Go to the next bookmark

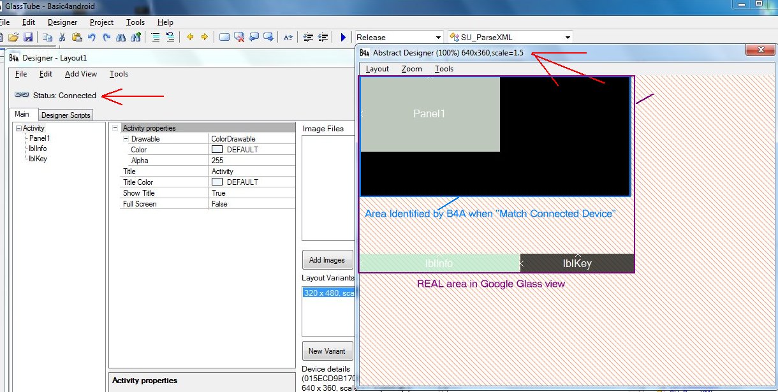(x=268, y=37)
